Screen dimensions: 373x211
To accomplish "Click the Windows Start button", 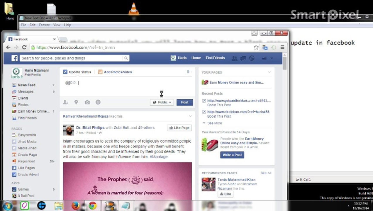I will [8, 205].
